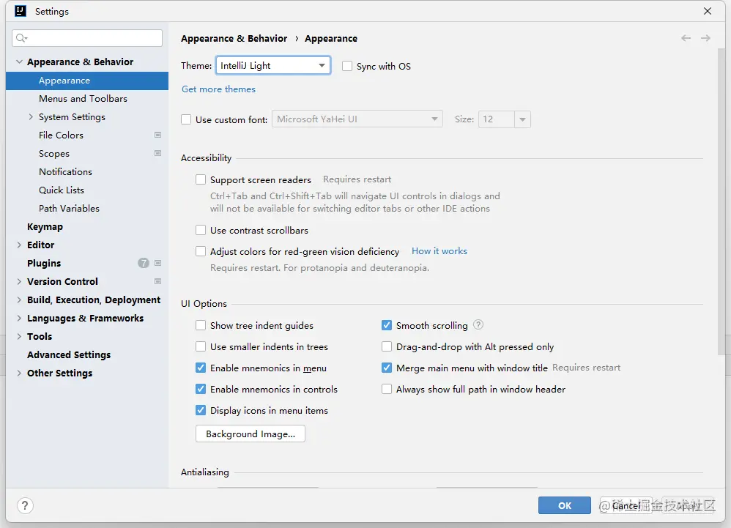Expand the Other Settings section

(19, 373)
